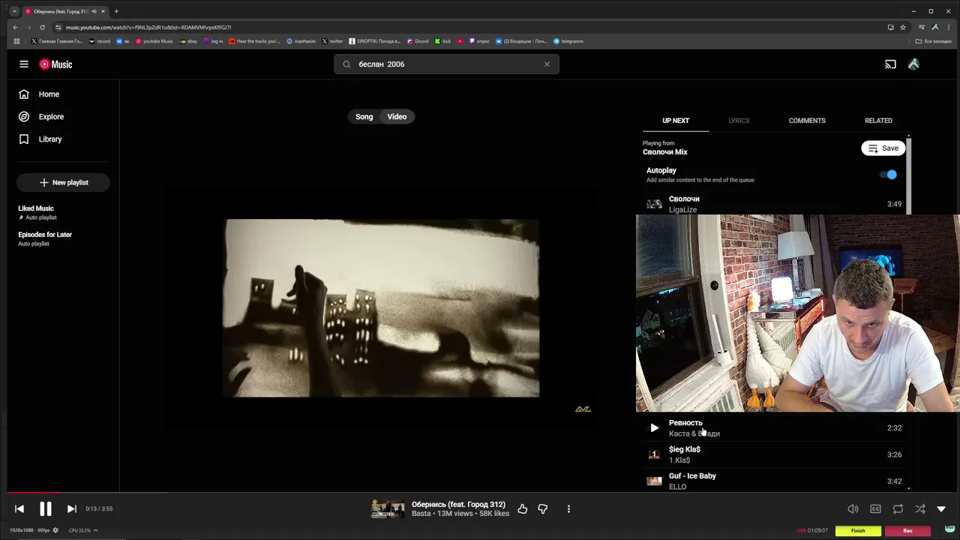This screenshot has width=960, height=540.
Task: Go back in the browser
Action: click(15, 28)
